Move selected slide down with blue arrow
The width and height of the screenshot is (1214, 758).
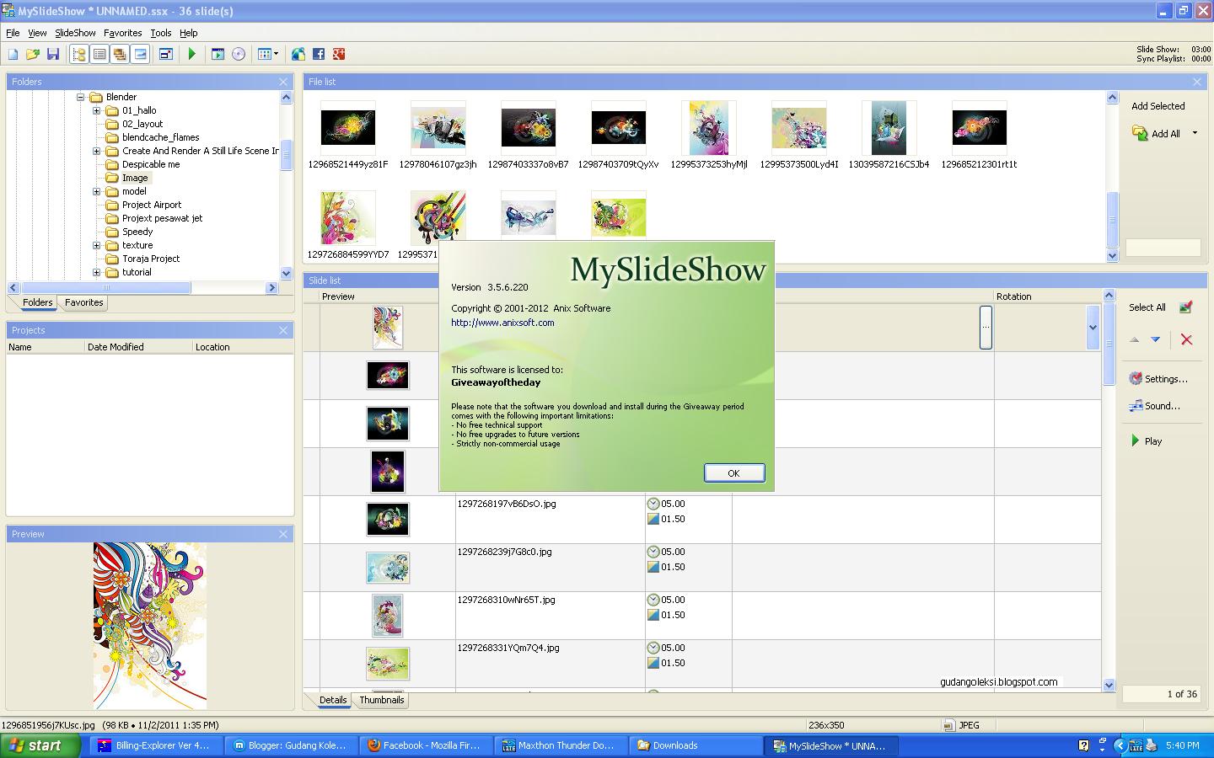1156,339
